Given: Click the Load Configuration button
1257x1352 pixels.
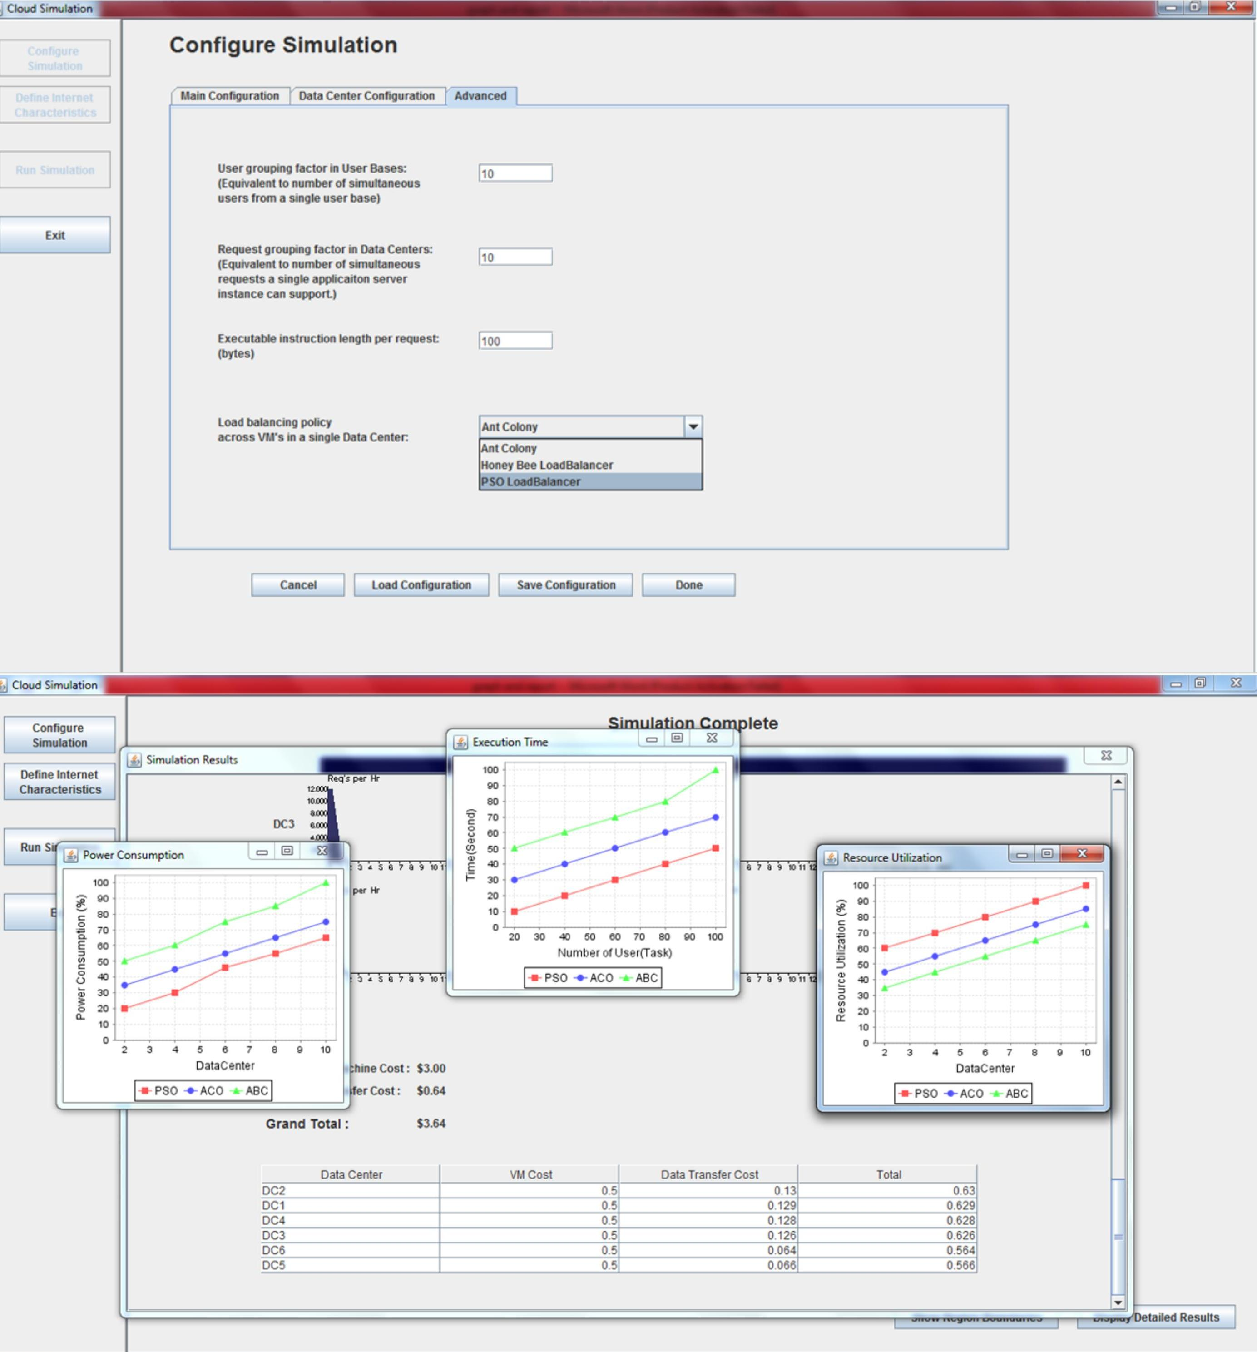Looking at the screenshot, I should tap(422, 585).
